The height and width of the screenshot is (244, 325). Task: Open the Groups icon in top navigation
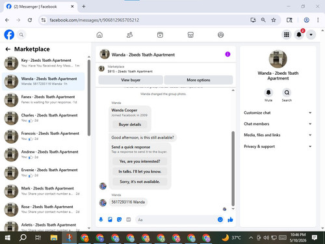[221, 34]
